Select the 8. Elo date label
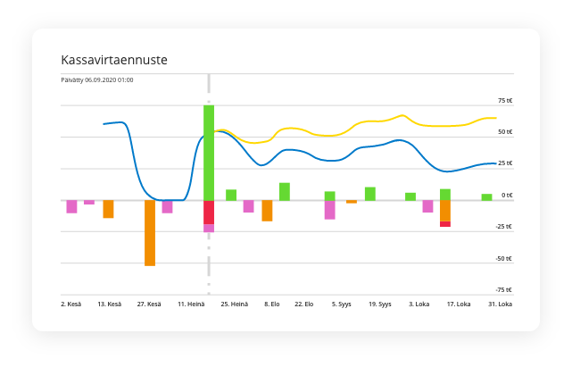 pyautogui.click(x=271, y=304)
